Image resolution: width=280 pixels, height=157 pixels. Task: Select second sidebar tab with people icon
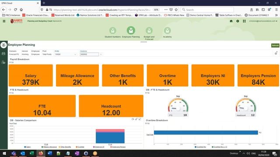(x=3, y=54)
